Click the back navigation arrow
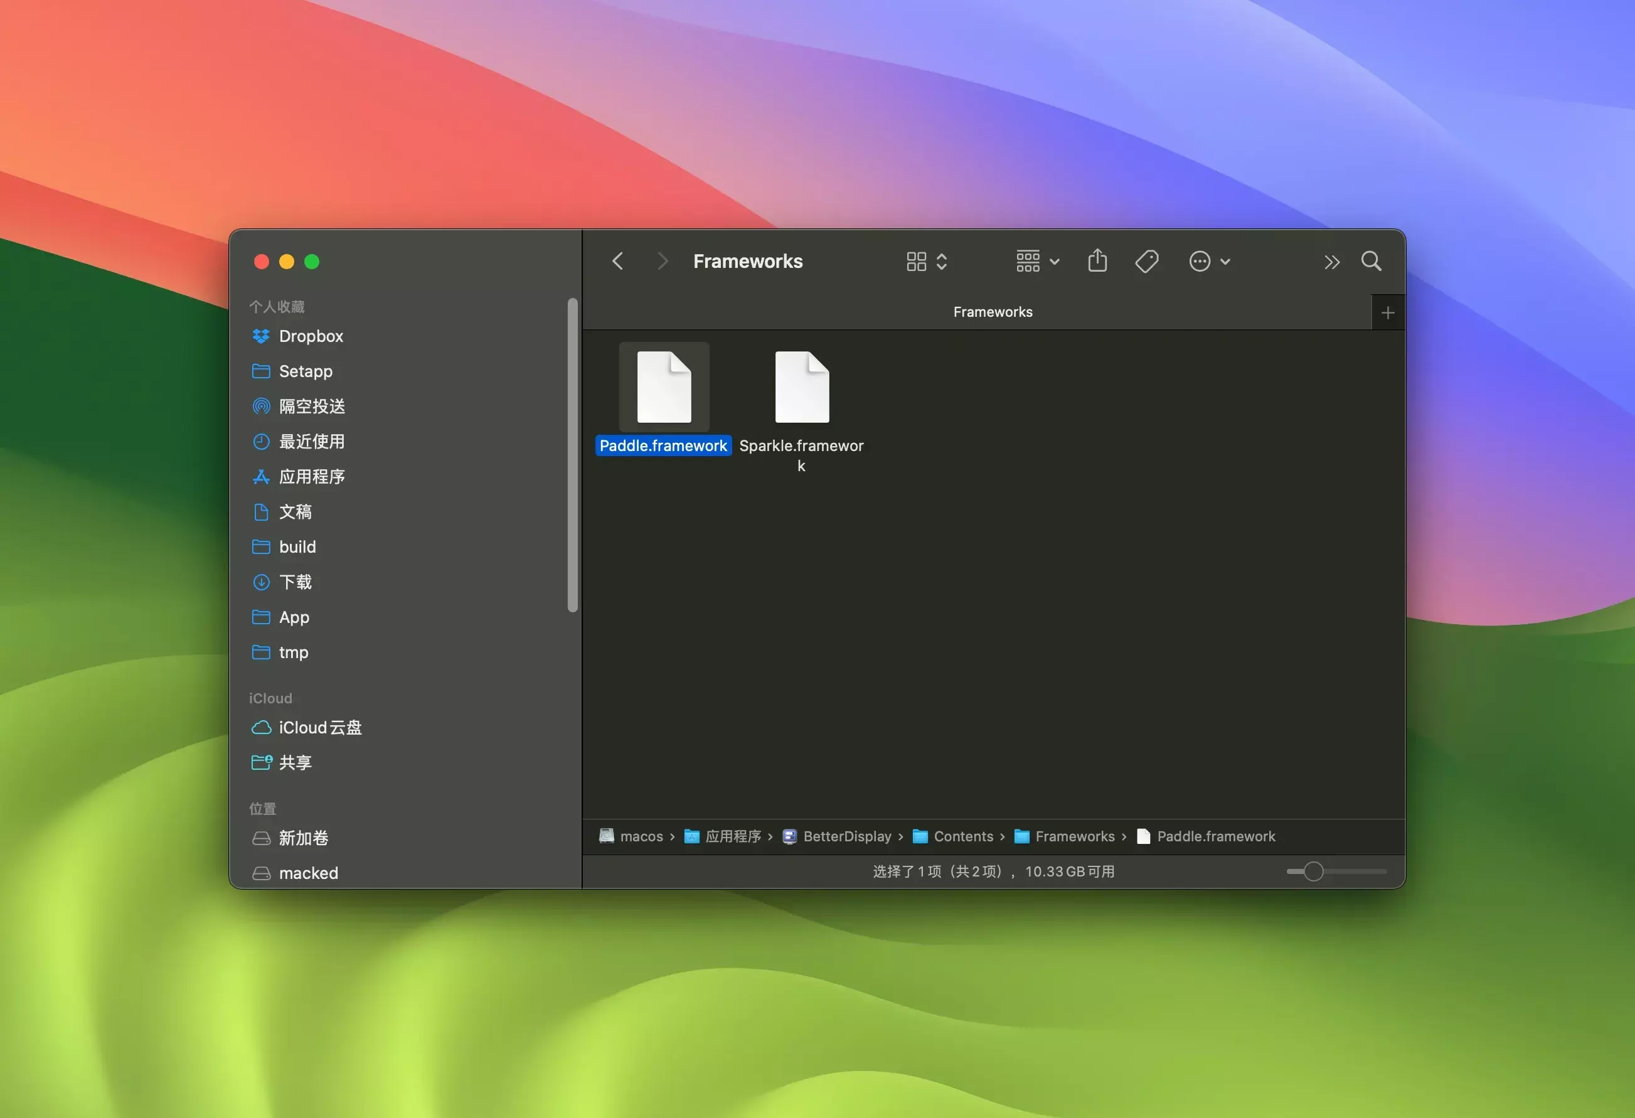Screen dimensions: 1635x1118 618,262
